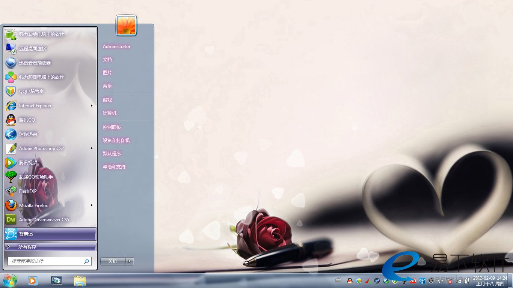The image size is (513, 288).
Task: Open the uninstaller with the colorful petal icon
Action: (x=50, y=77)
